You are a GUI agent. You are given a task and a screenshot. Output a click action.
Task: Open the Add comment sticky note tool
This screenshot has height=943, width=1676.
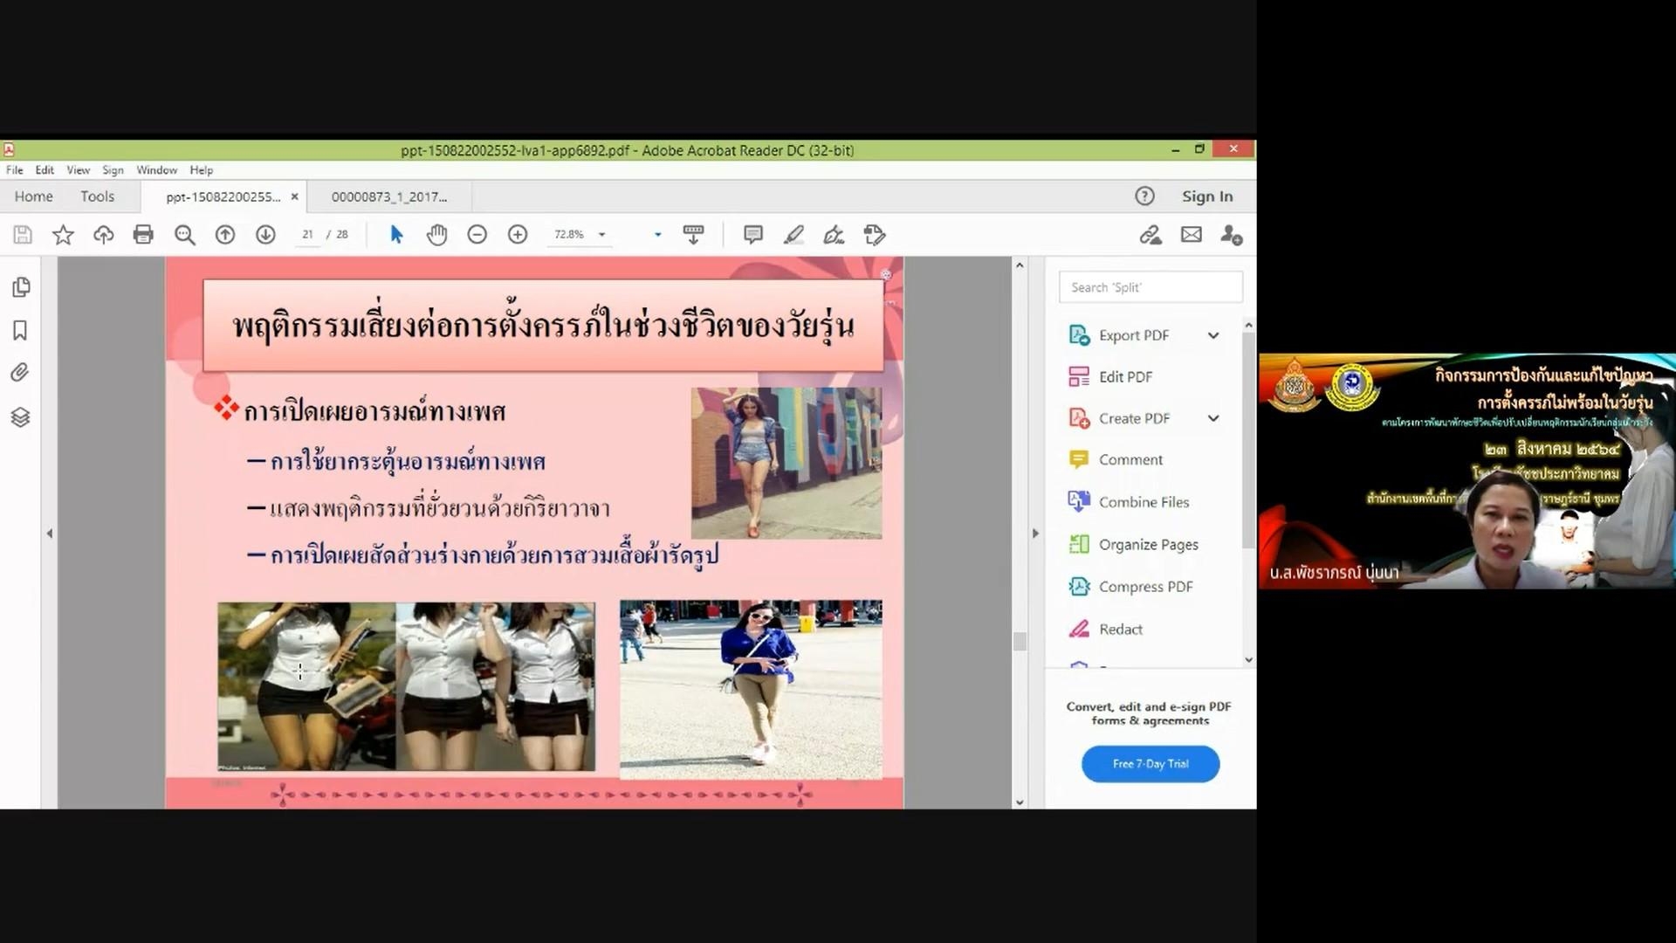[x=752, y=234]
